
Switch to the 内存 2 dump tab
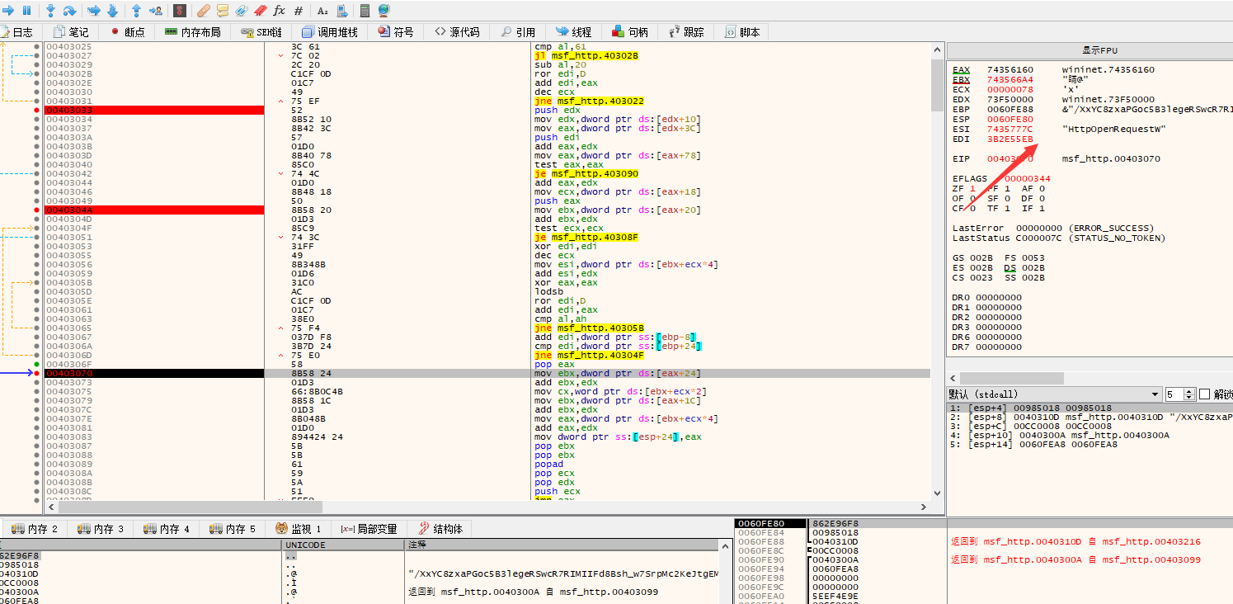(x=35, y=529)
